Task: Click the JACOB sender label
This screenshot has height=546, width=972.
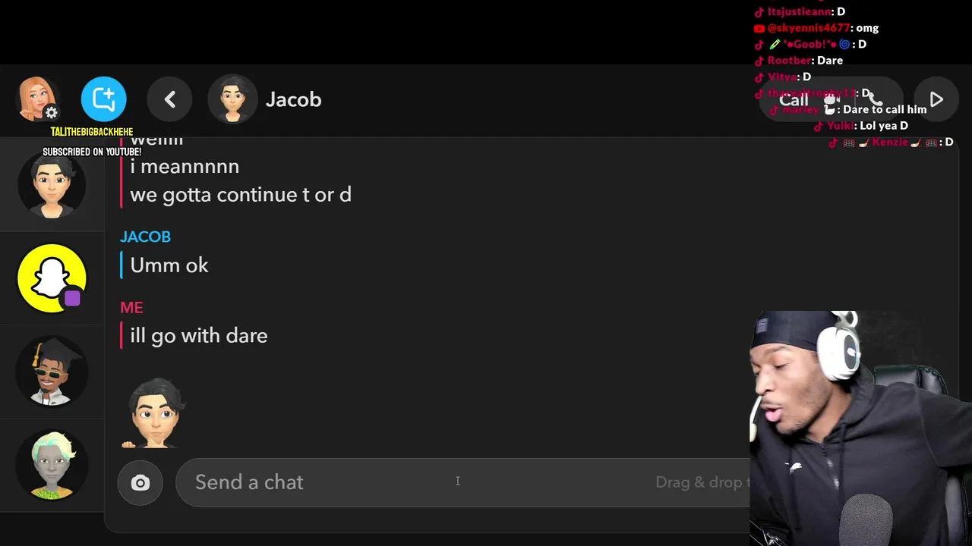Action: (145, 237)
